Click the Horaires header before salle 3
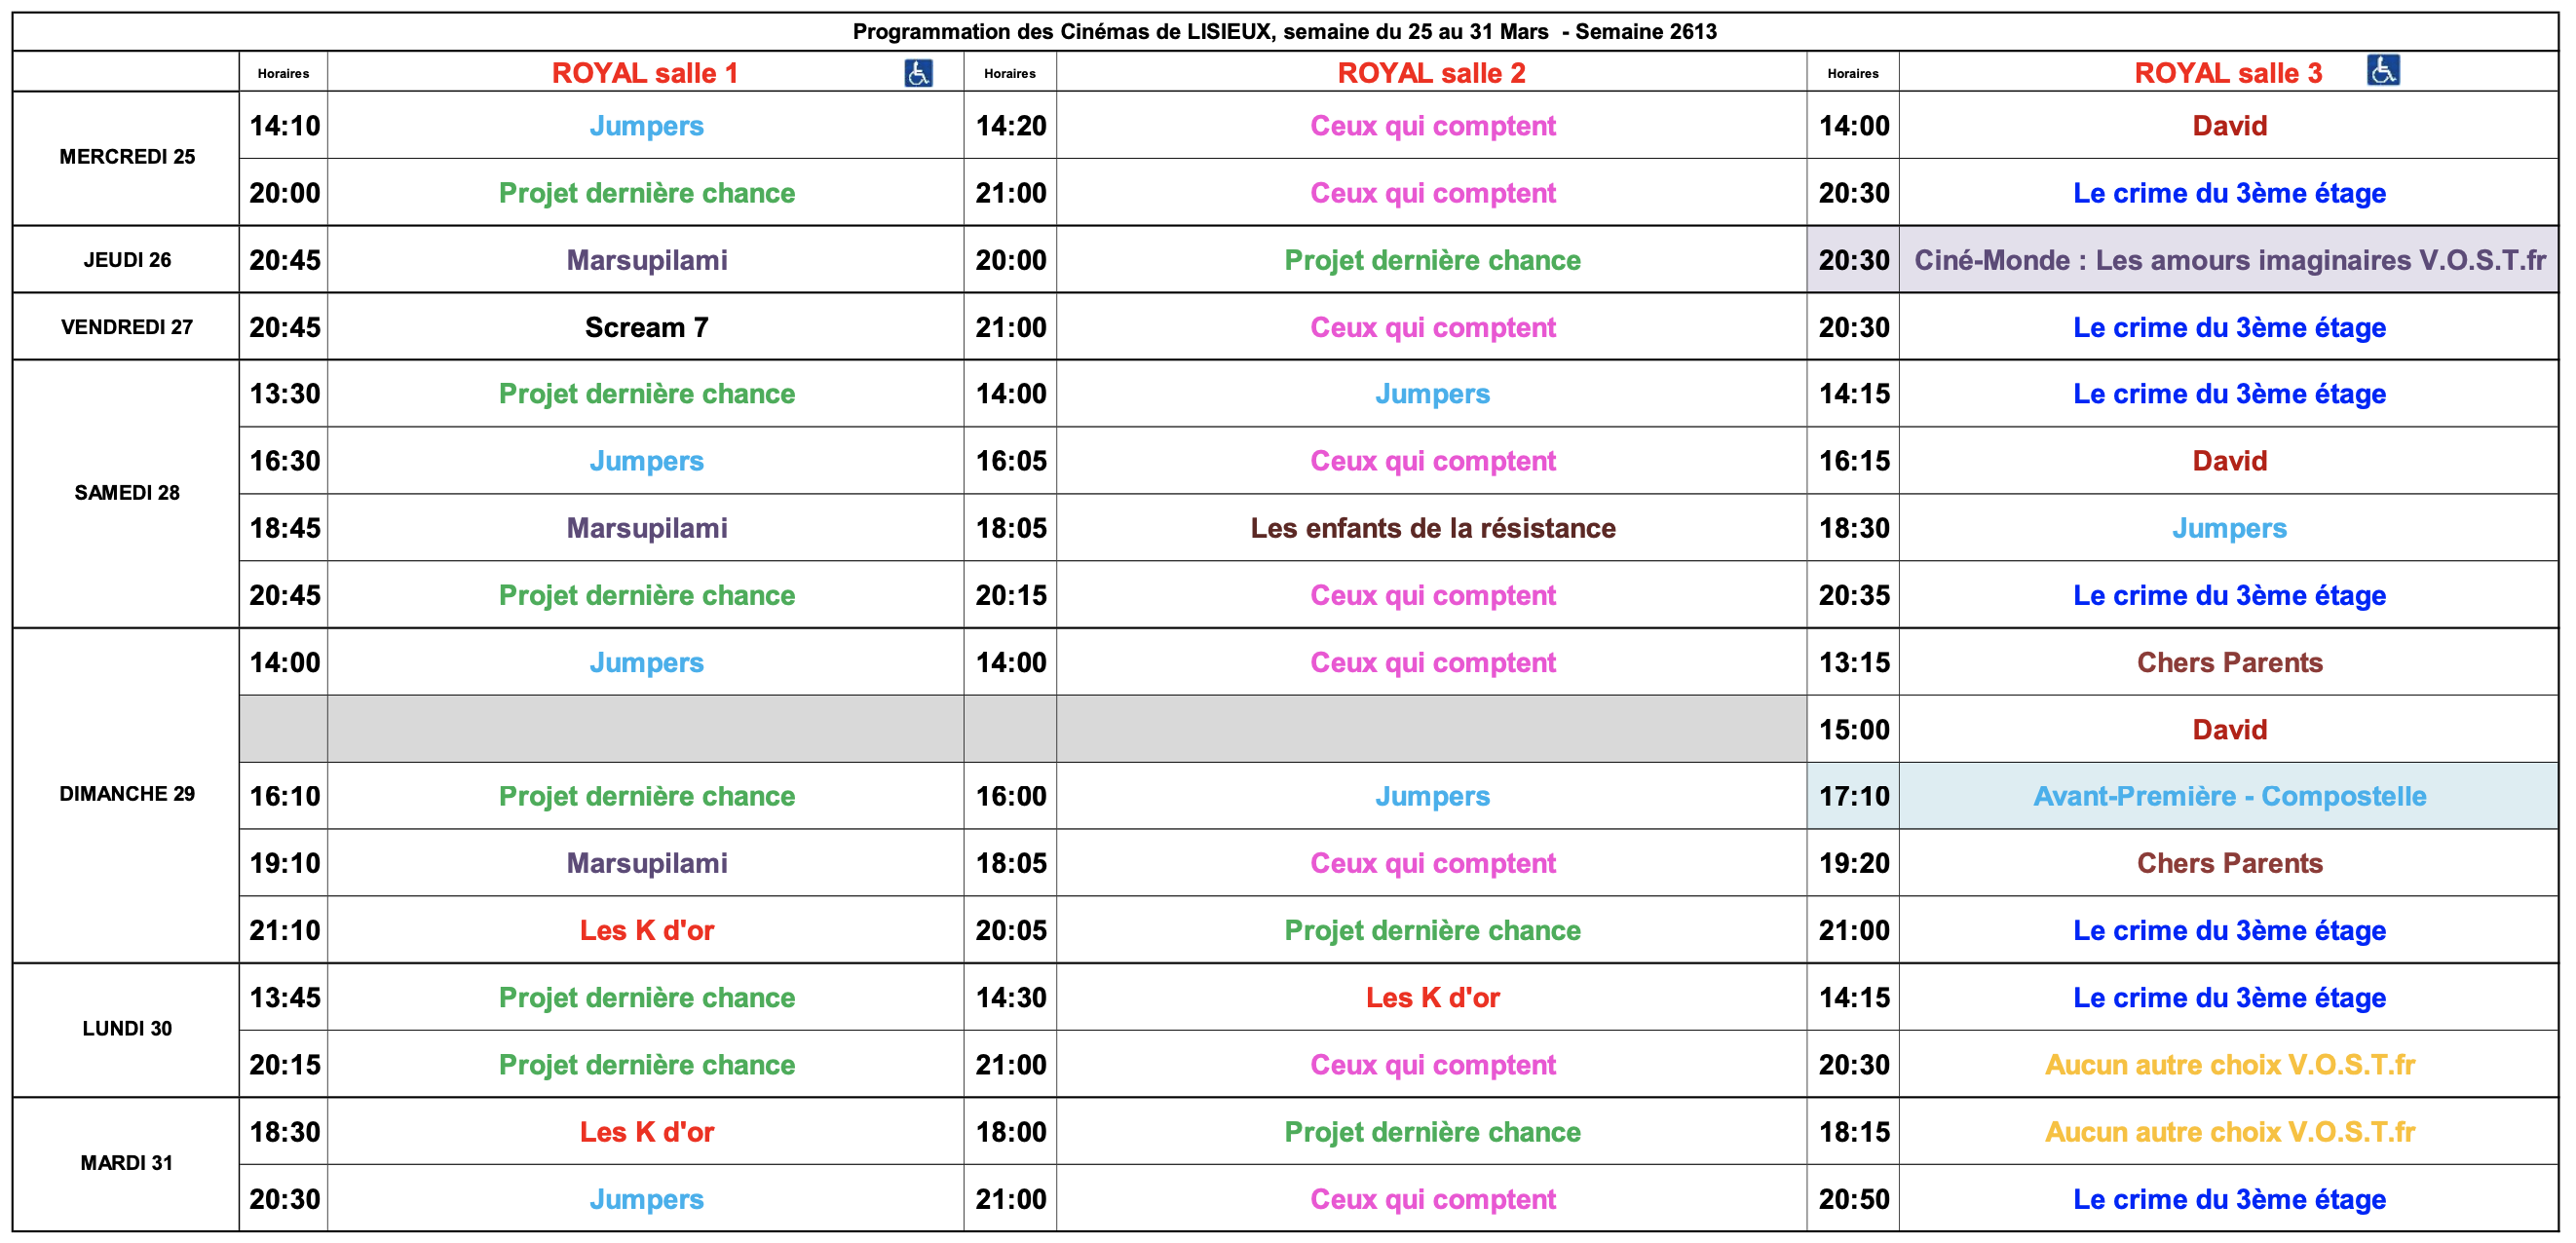Viewport: 2576px width, 1243px height. 1852,73
